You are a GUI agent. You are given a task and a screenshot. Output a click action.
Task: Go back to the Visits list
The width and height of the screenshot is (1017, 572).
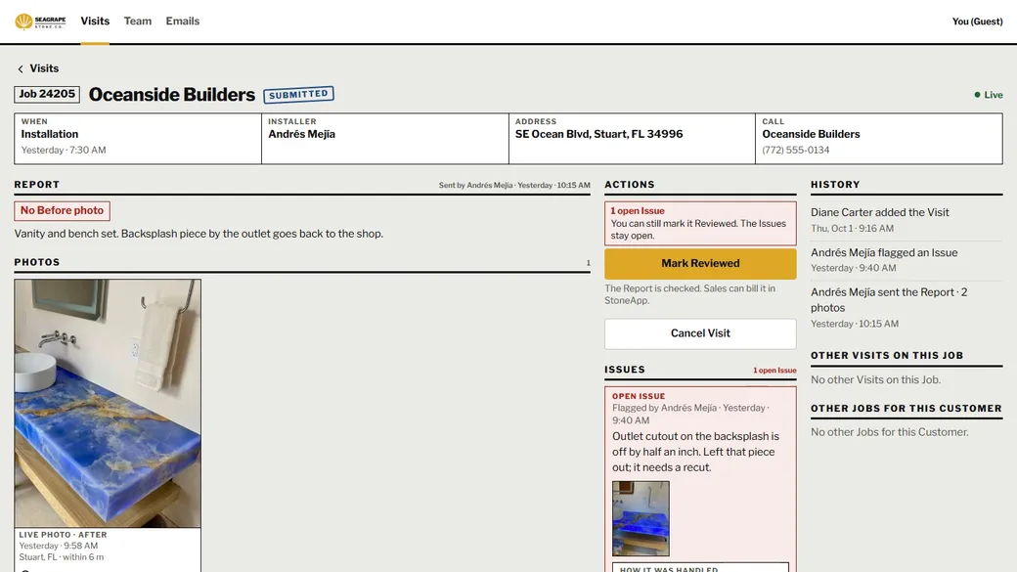(44, 68)
